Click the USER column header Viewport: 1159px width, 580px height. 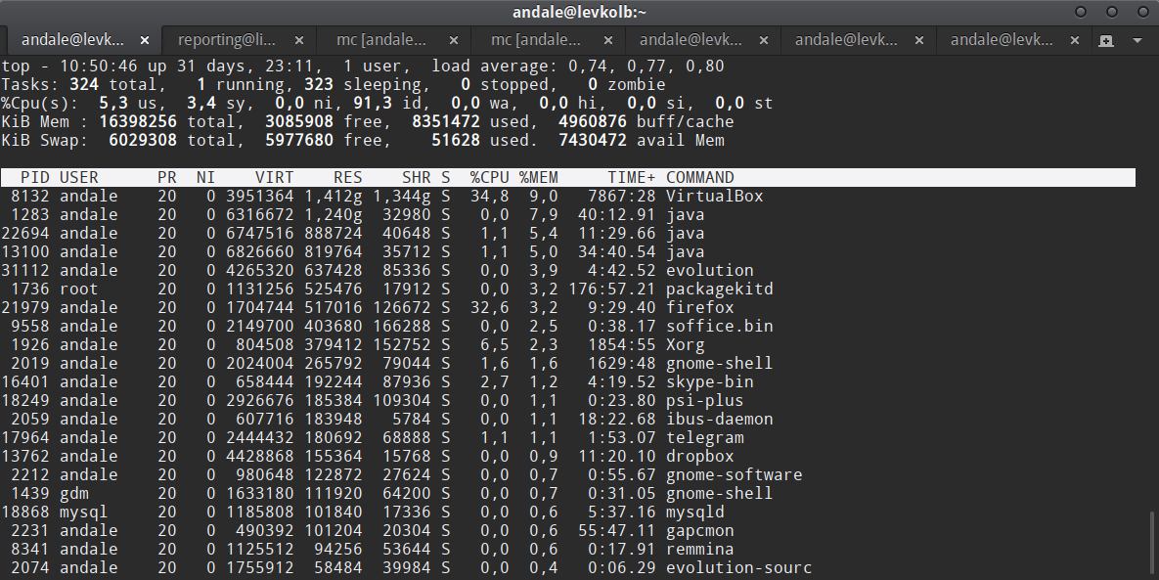click(x=79, y=177)
